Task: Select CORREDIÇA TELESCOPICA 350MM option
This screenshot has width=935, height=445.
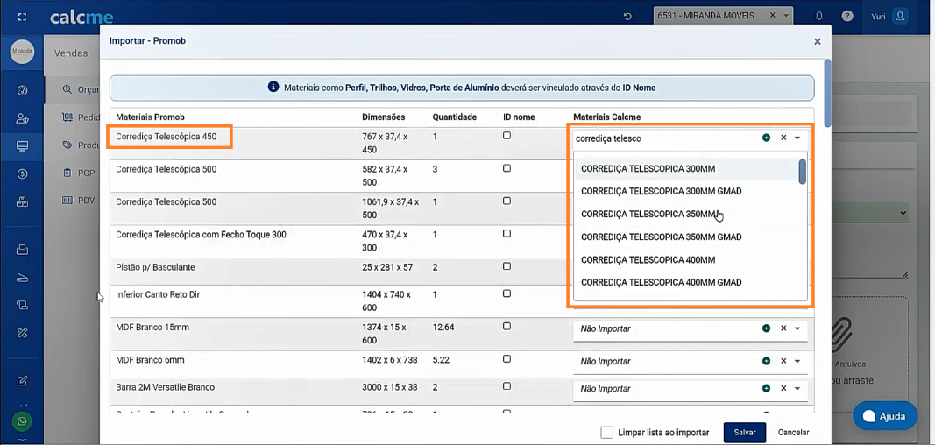Action: tap(648, 214)
